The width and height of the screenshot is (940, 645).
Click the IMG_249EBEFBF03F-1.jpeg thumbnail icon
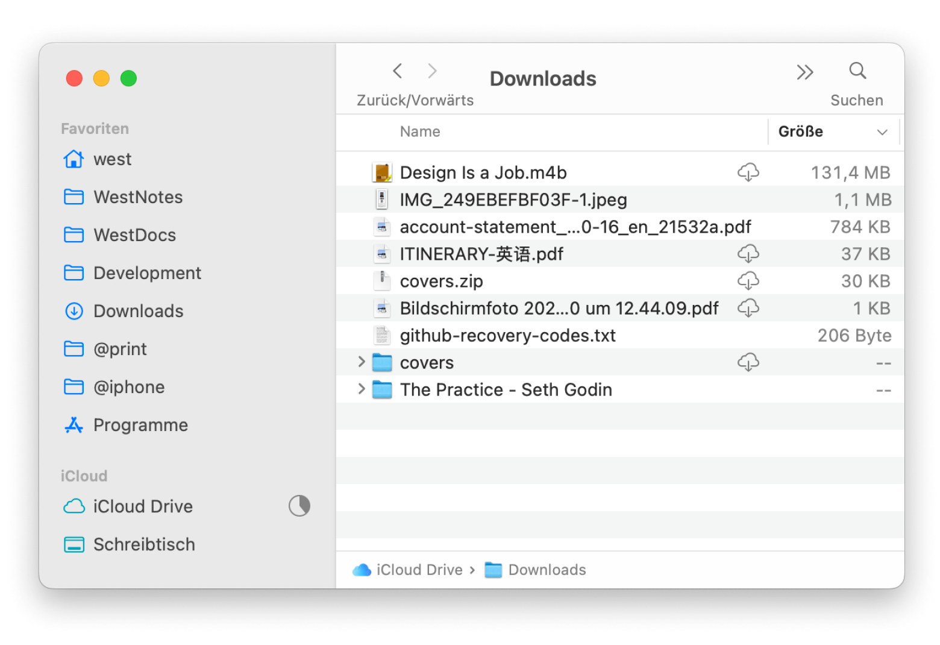click(382, 200)
